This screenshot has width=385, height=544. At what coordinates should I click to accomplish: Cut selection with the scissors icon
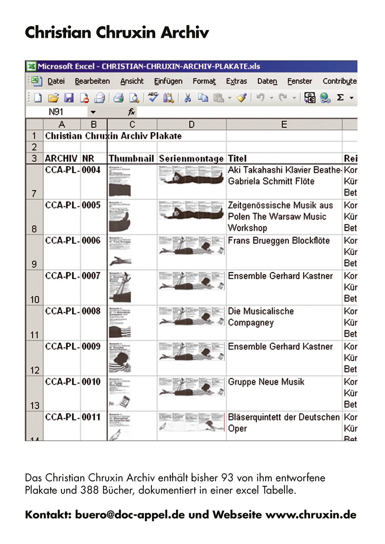[188, 98]
